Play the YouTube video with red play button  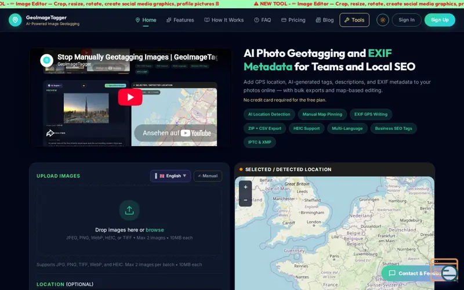pos(130,97)
